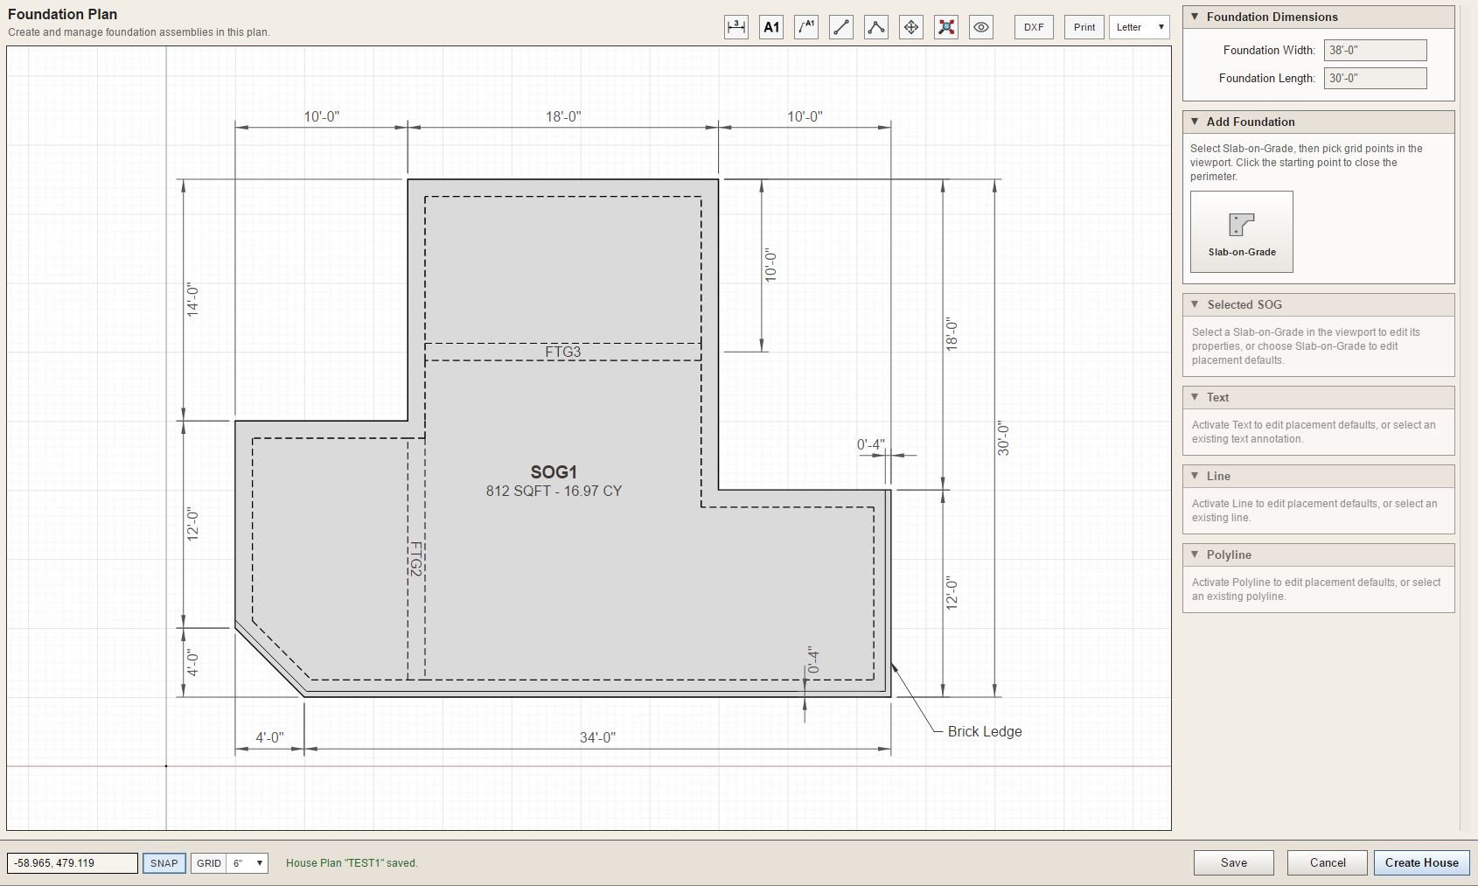Export the plan with DXF button
This screenshot has width=1478, height=886.
pyautogui.click(x=1034, y=27)
